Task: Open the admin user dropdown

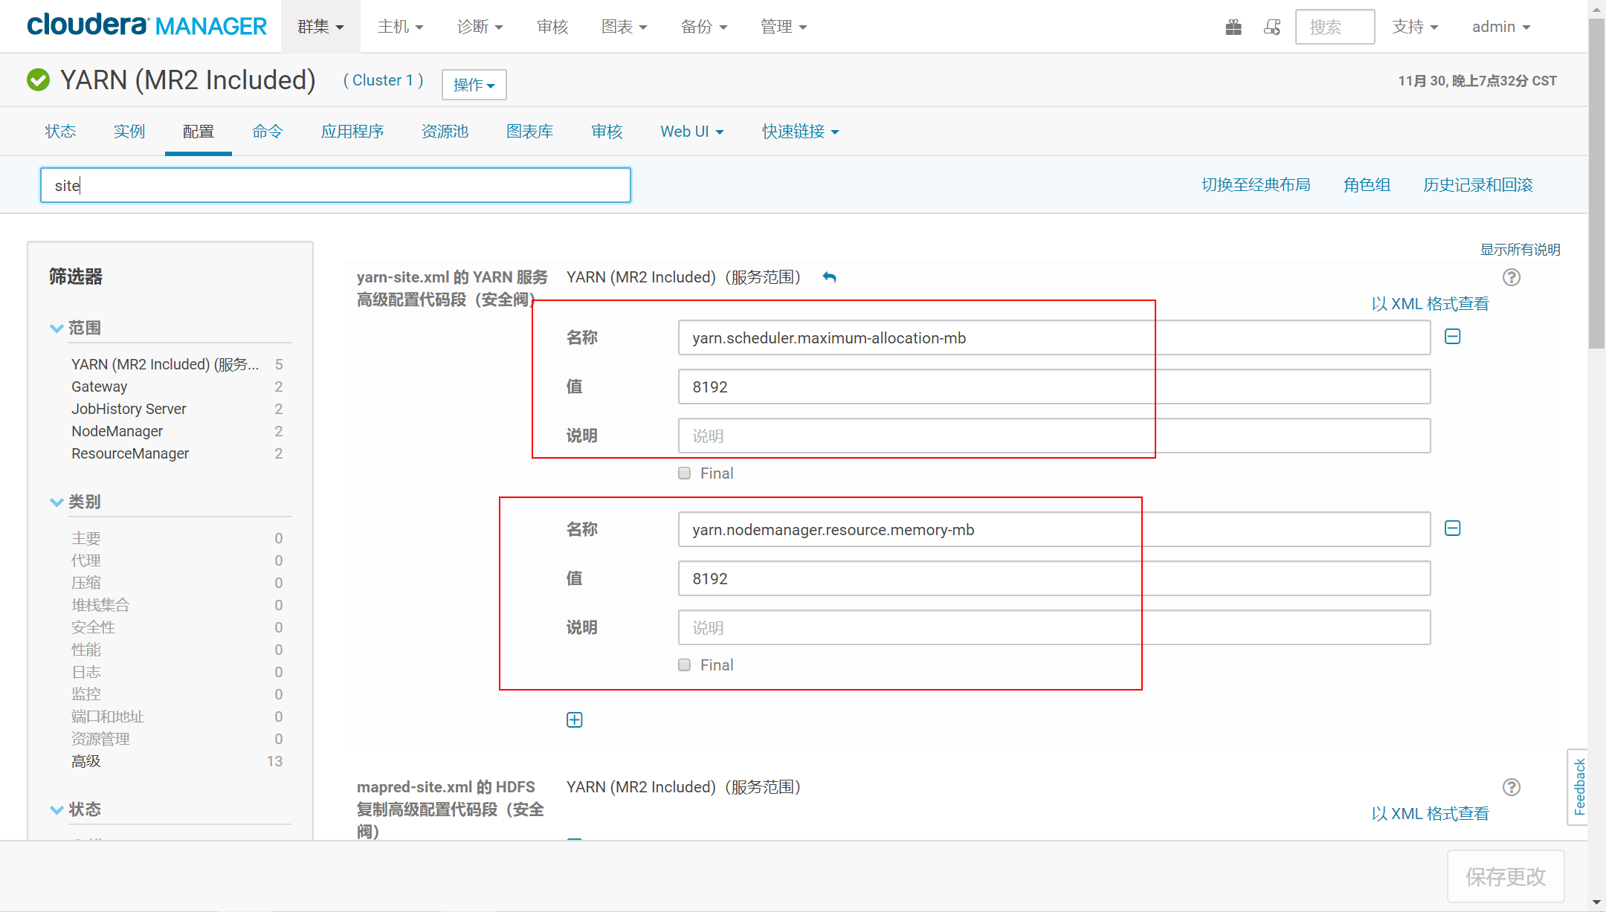Action: [1501, 27]
